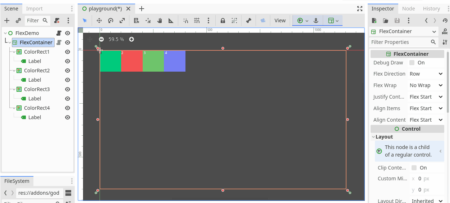Hide the FlexDemo node
The height and width of the screenshot is (203, 450).
click(68, 33)
